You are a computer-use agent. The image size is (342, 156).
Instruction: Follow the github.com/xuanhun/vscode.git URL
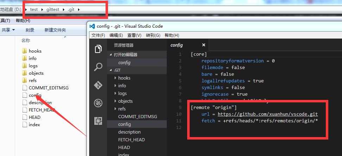[x=268, y=114]
